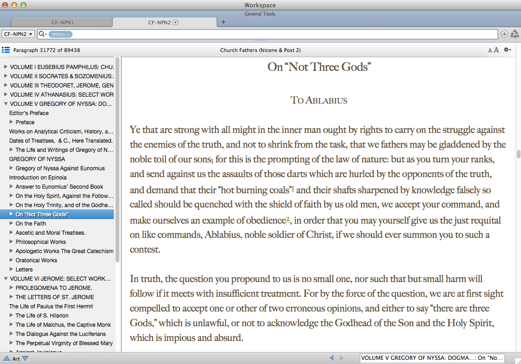Collapse VOLUME V GREGORY OF NYSSA
This screenshot has width=521, height=364.
pos(6,104)
